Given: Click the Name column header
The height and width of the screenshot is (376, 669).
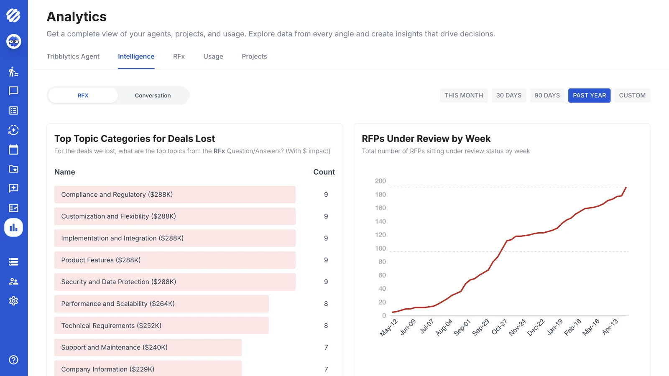Looking at the screenshot, I should 65,172.
